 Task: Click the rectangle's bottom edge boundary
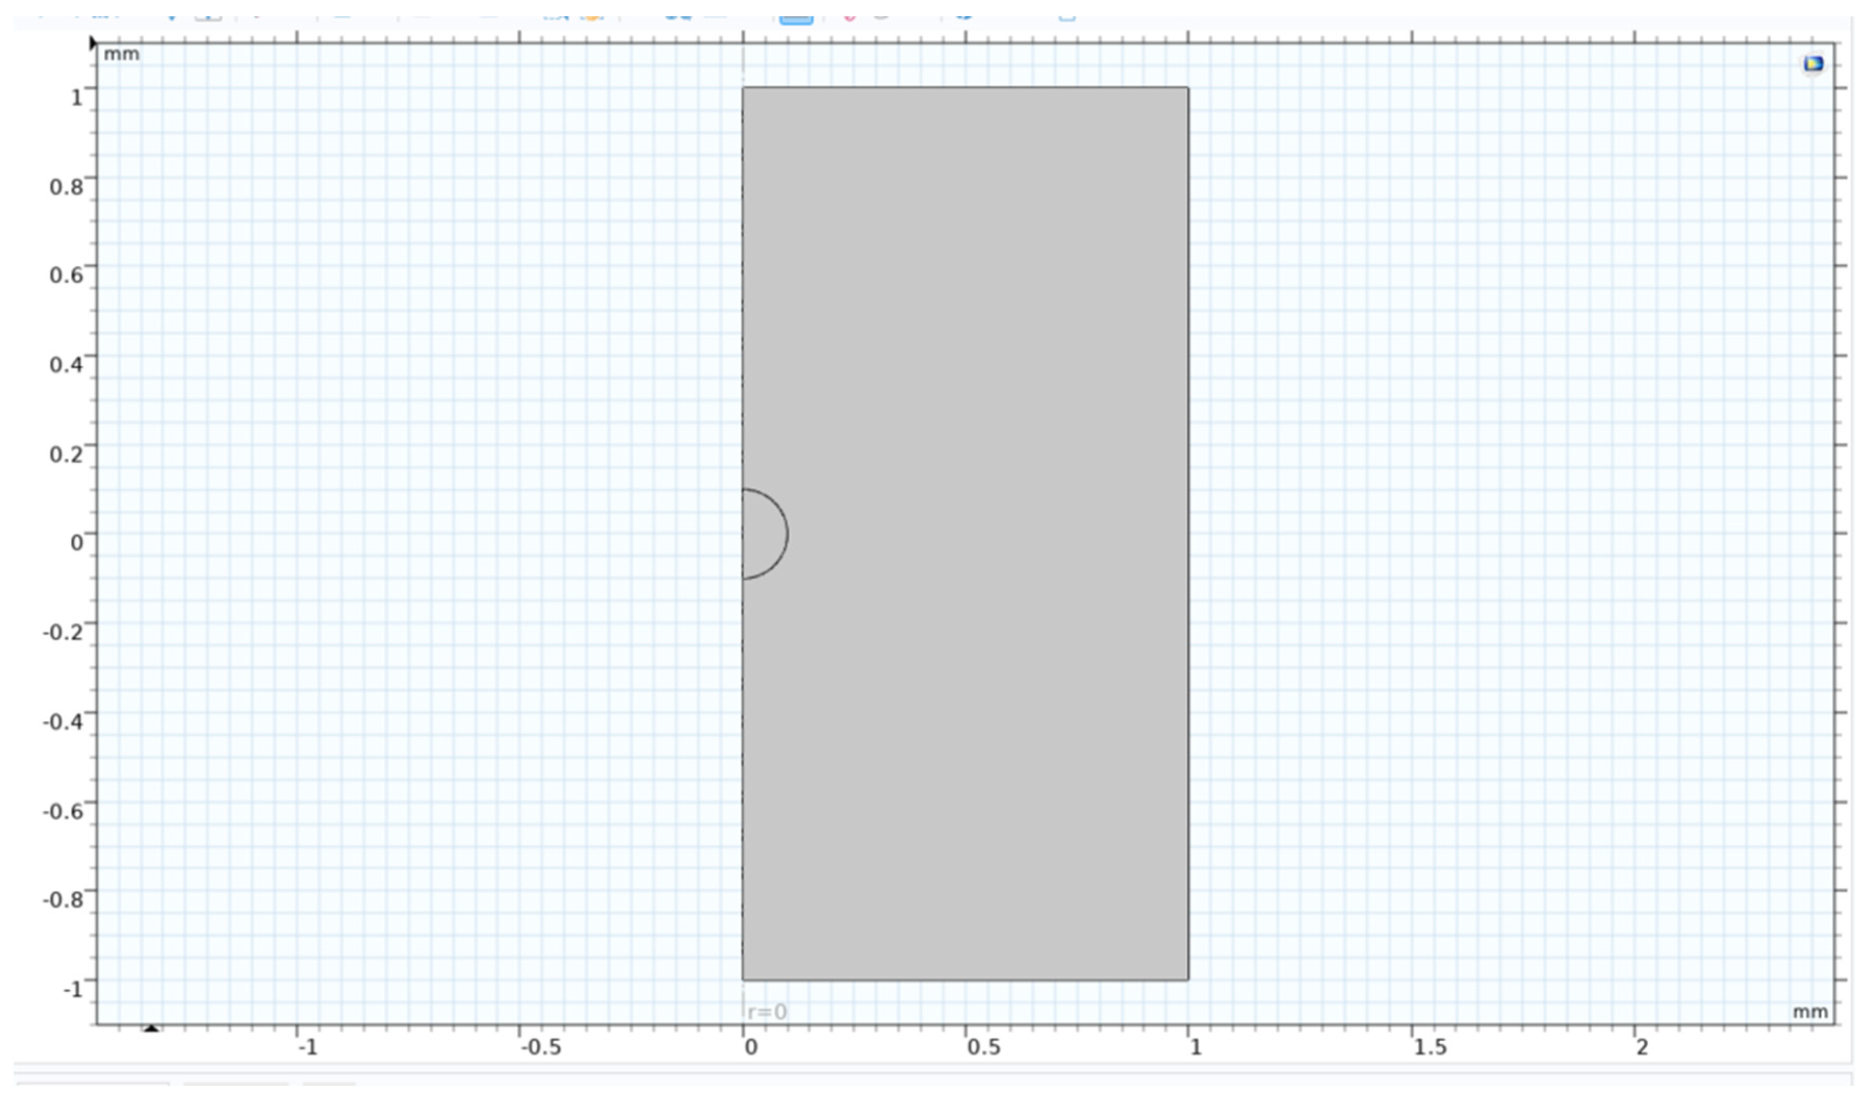[x=963, y=980]
